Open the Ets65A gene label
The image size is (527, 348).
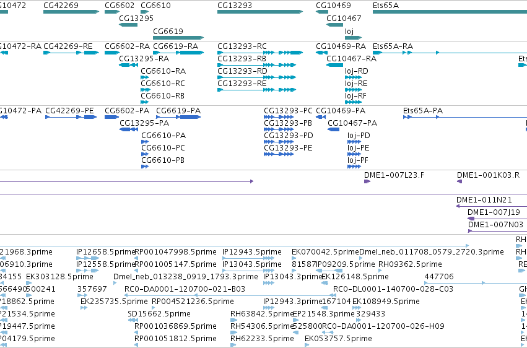pos(386,6)
